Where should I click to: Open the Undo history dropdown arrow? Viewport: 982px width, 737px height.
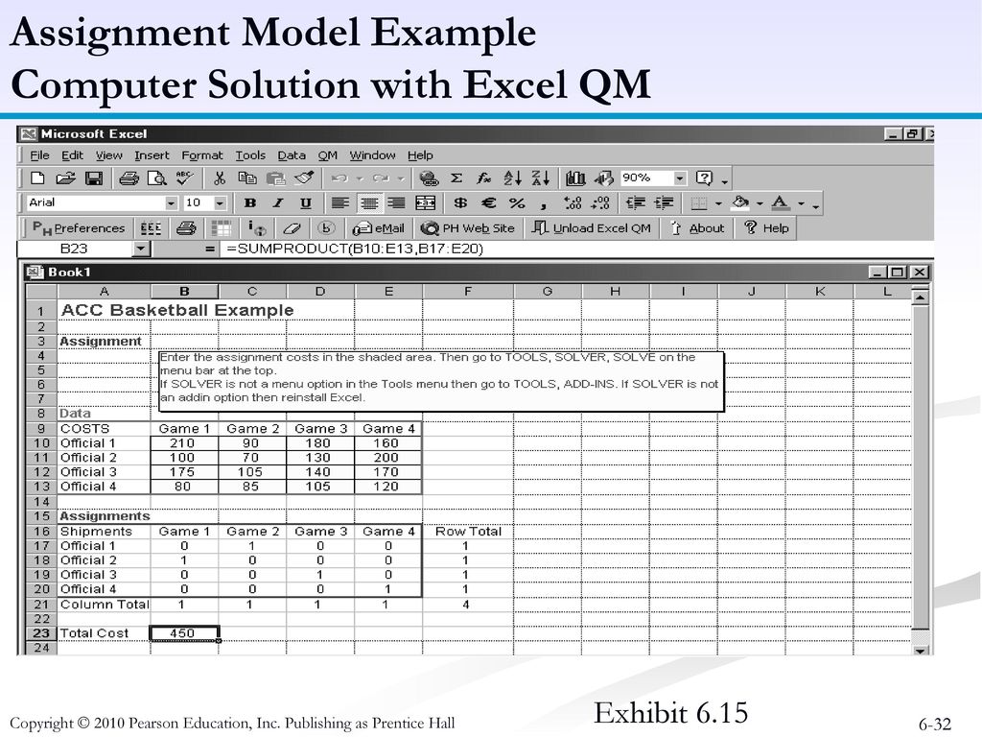pyautogui.click(x=360, y=178)
